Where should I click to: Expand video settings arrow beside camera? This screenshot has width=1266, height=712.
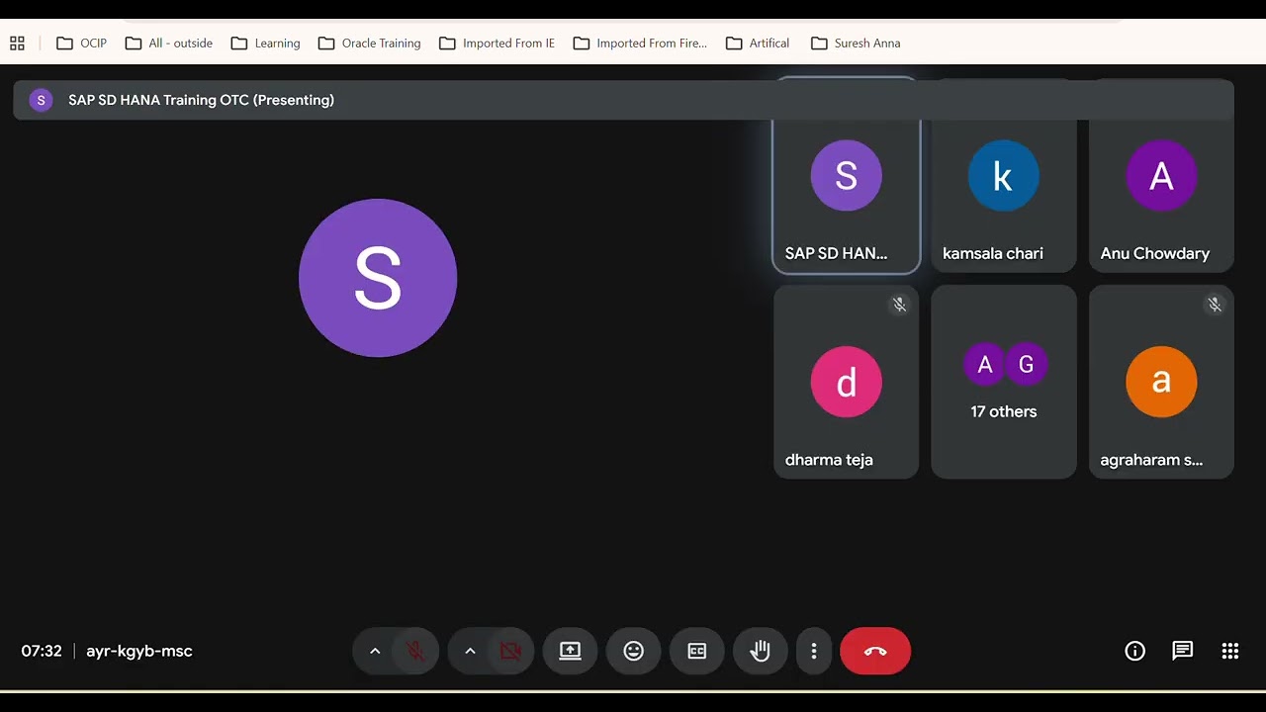coord(470,651)
